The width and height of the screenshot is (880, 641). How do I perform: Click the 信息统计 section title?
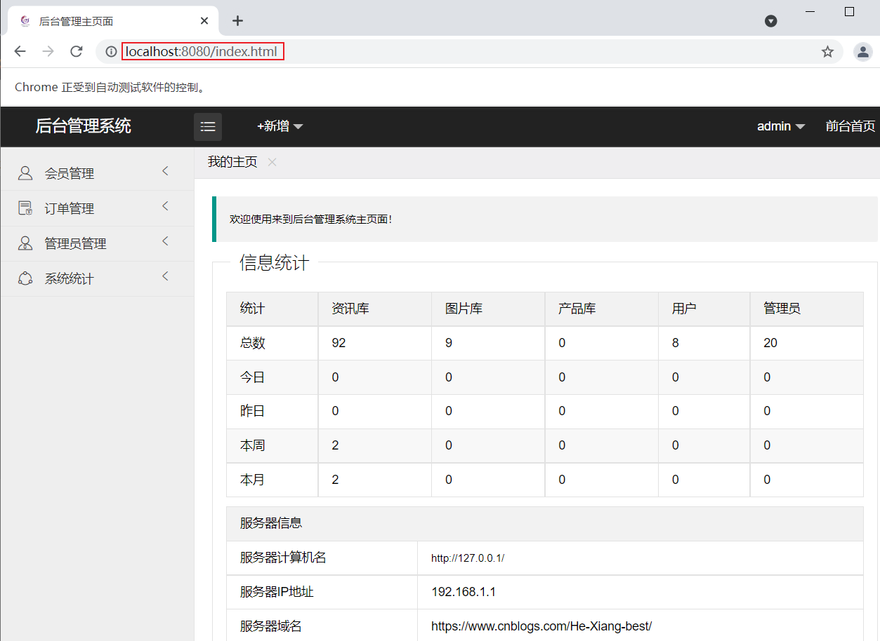click(274, 263)
